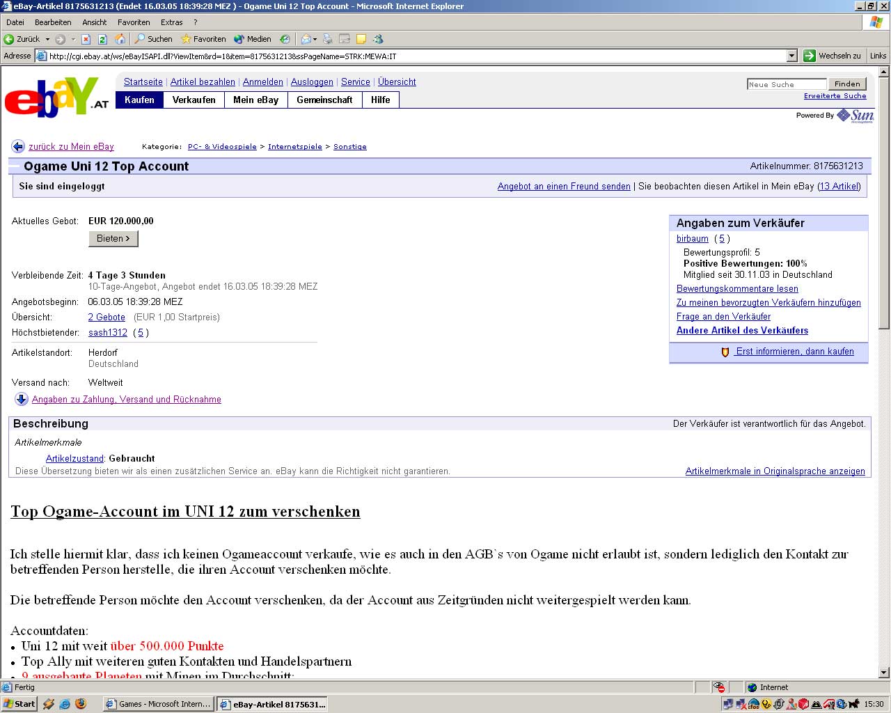
Task: Click the edit page toolbar icon
Action: point(345,39)
